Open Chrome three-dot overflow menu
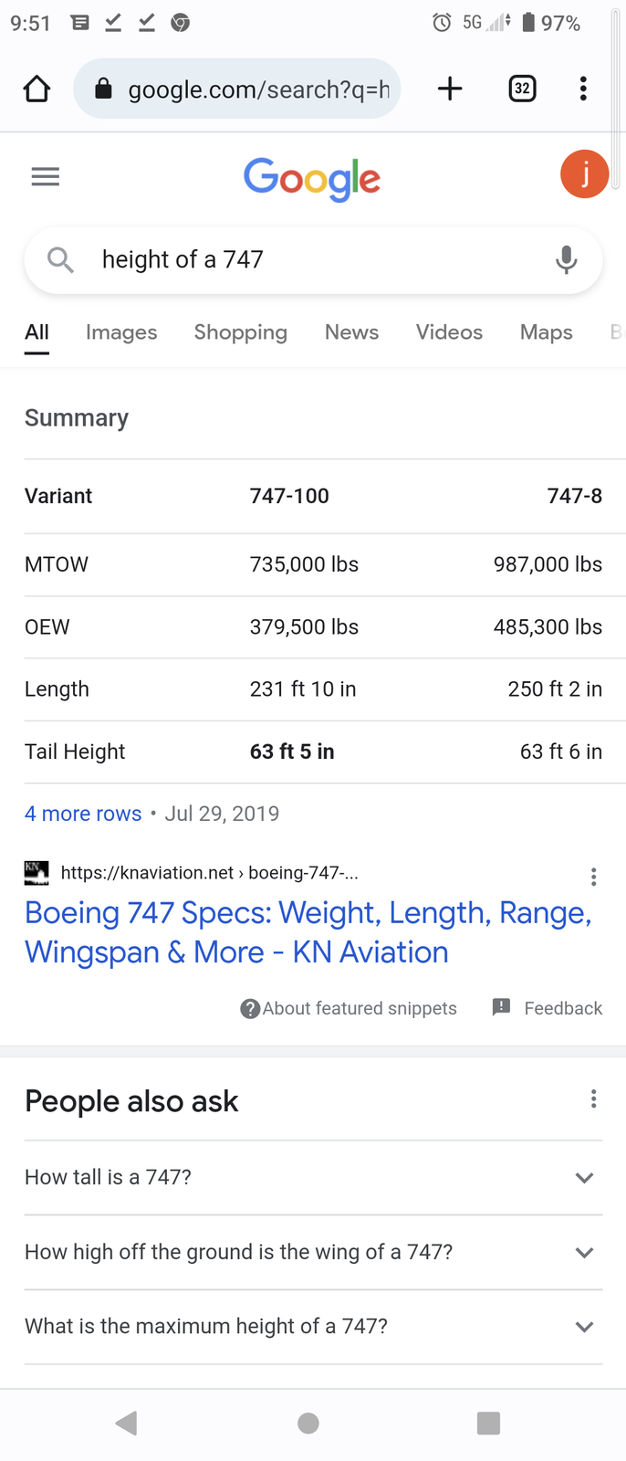Image resolution: width=626 pixels, height=1461 pixels. tap(583, 89)
